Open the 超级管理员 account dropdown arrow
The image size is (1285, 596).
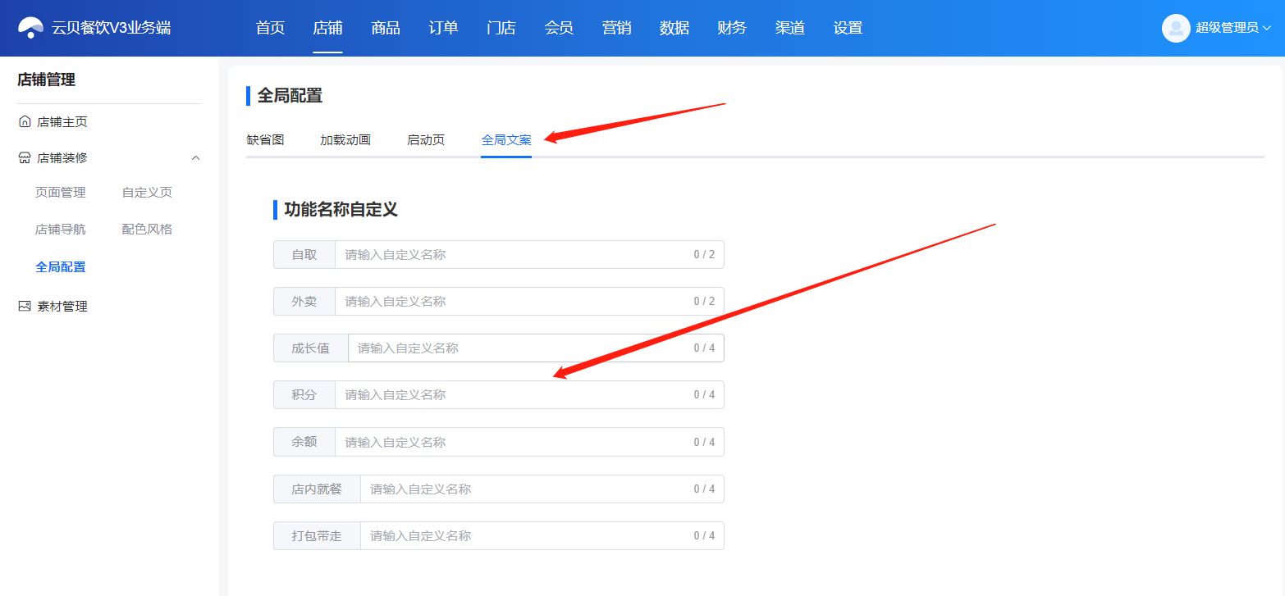tap(1266, 28)
